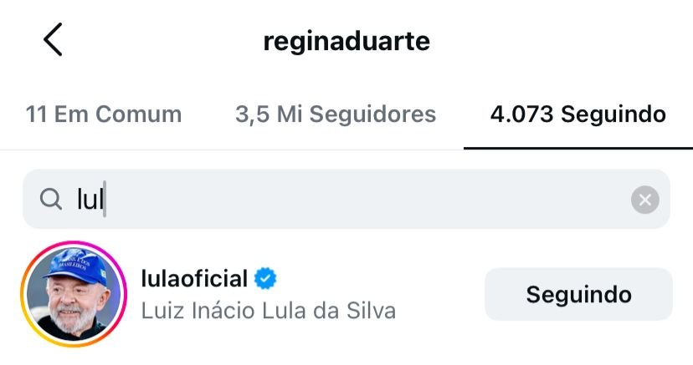Click the blue verified badge beside lulaoficial
The image size is (693, 365).
point(266,278)
